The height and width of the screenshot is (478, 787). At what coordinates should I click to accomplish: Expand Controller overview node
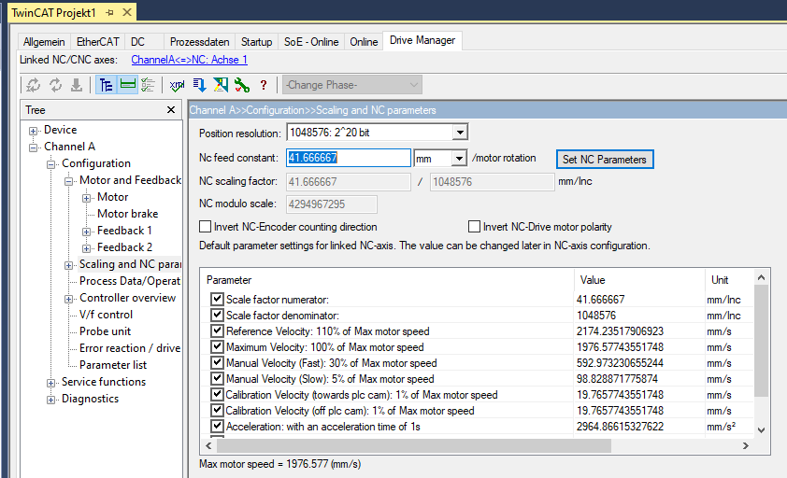(69, 299)
